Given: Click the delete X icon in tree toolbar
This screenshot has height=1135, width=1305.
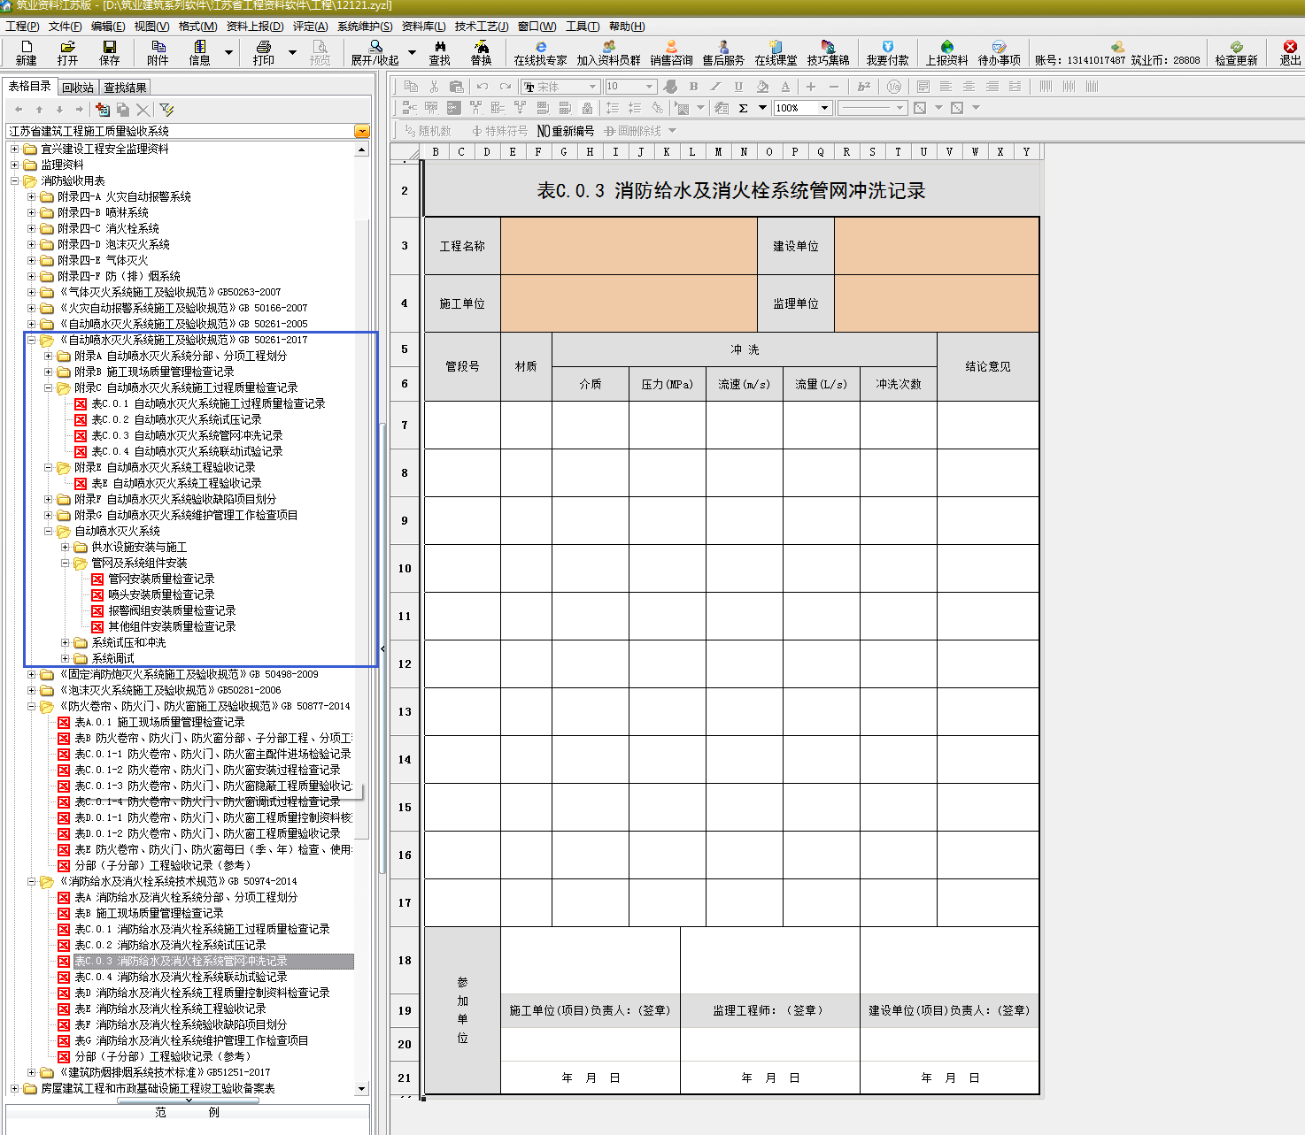Looking at the screenshot, I should [143, 110].
